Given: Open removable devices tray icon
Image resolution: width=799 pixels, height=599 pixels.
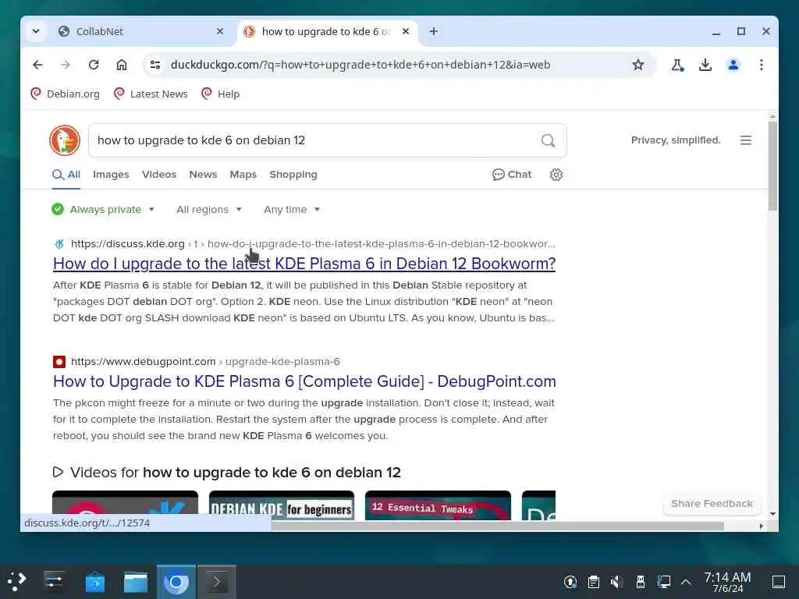Looking at the screenshot, I should coord(640,582).
